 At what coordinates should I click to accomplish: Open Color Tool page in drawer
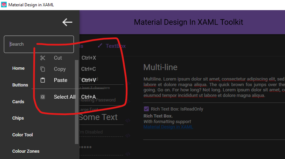(22, 135)
